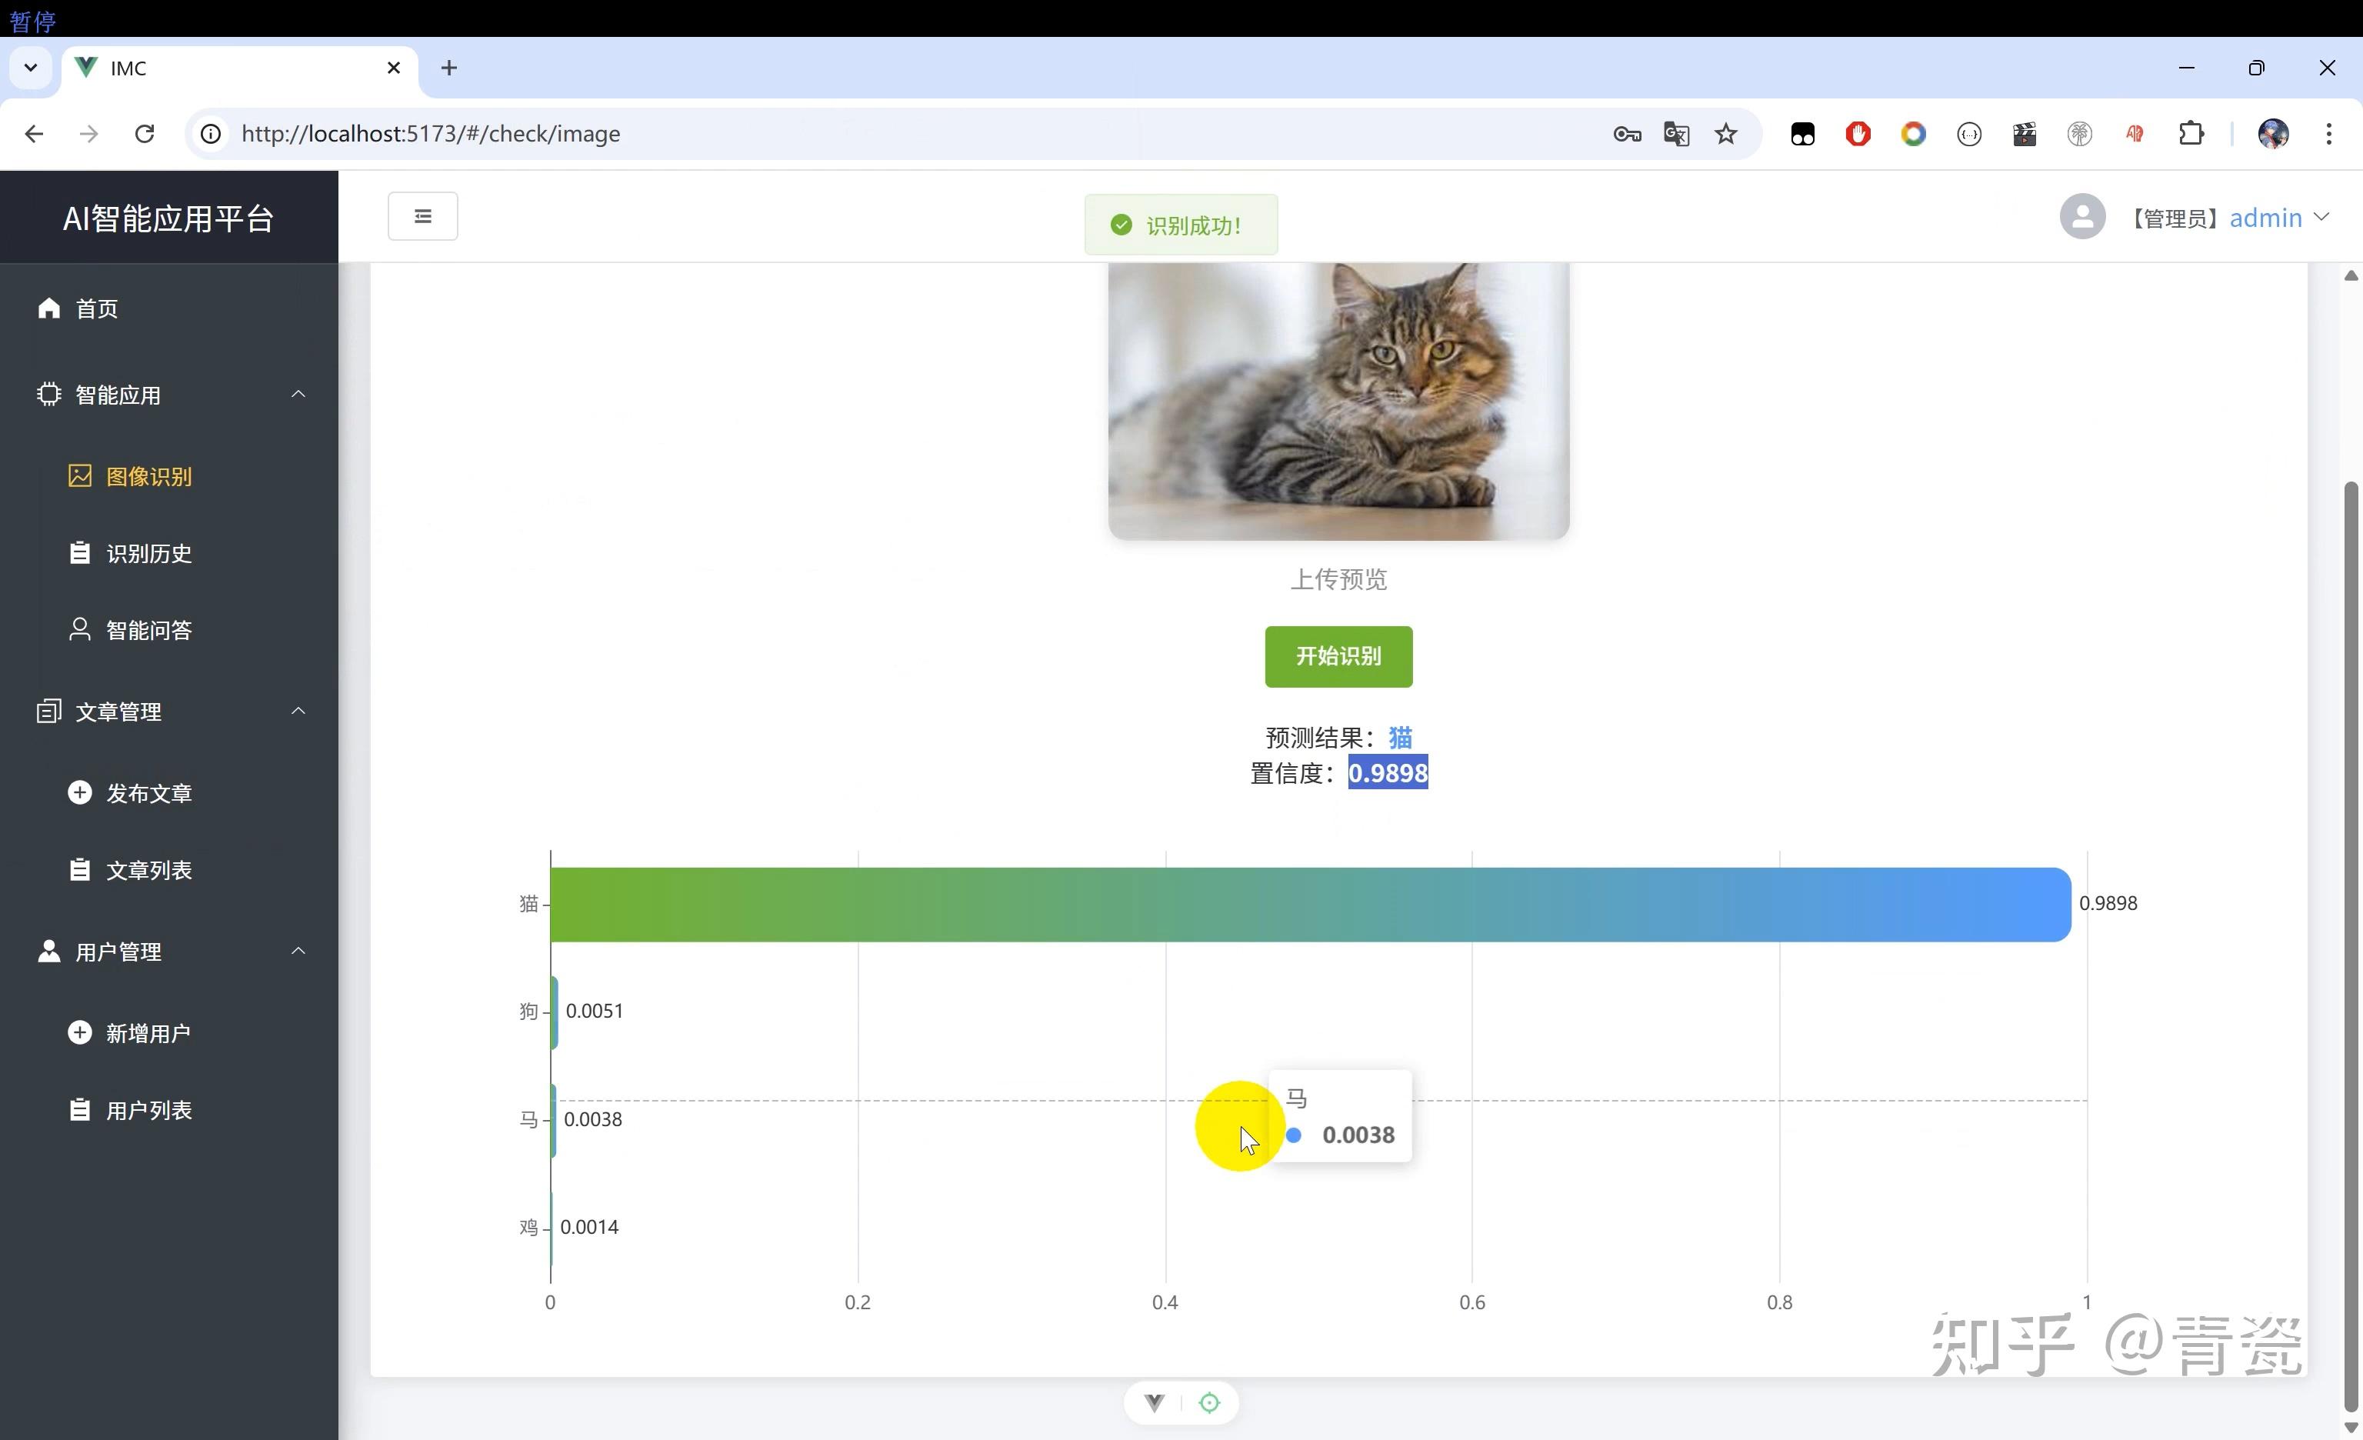
Task: Collapse the 文章管理 section chevron
Action: click(x=298, y=711)
